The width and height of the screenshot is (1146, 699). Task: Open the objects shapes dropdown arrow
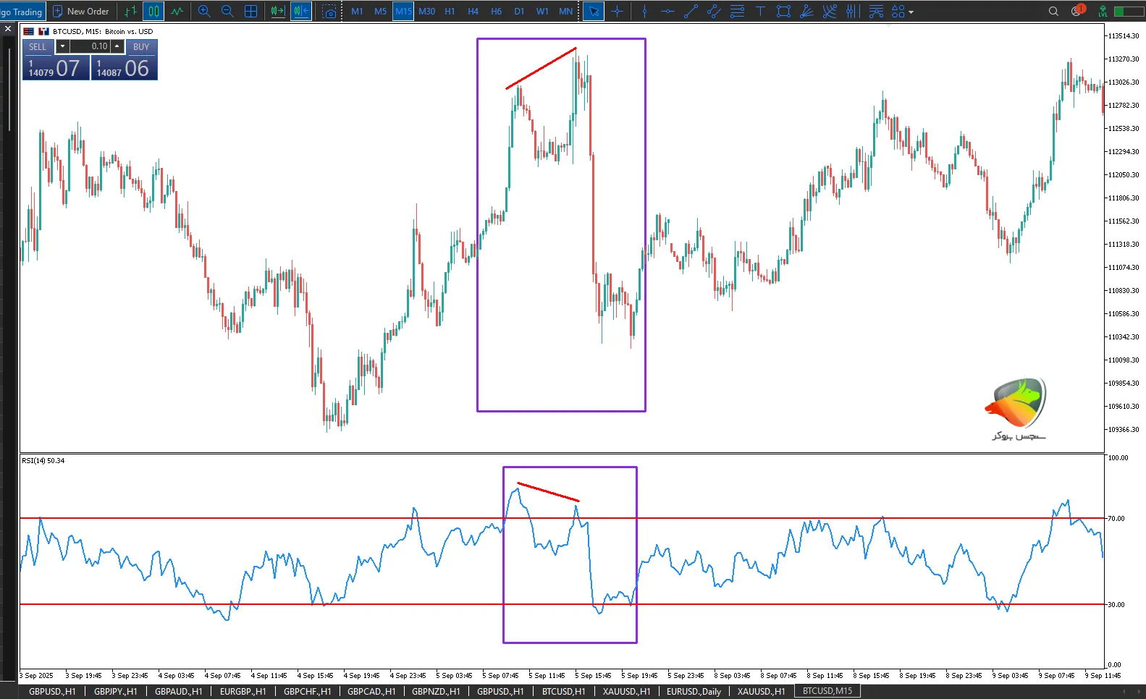point(911,12)
